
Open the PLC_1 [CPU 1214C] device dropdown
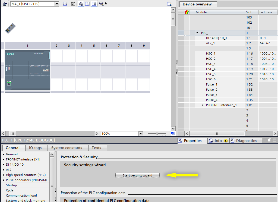(57, 4)
